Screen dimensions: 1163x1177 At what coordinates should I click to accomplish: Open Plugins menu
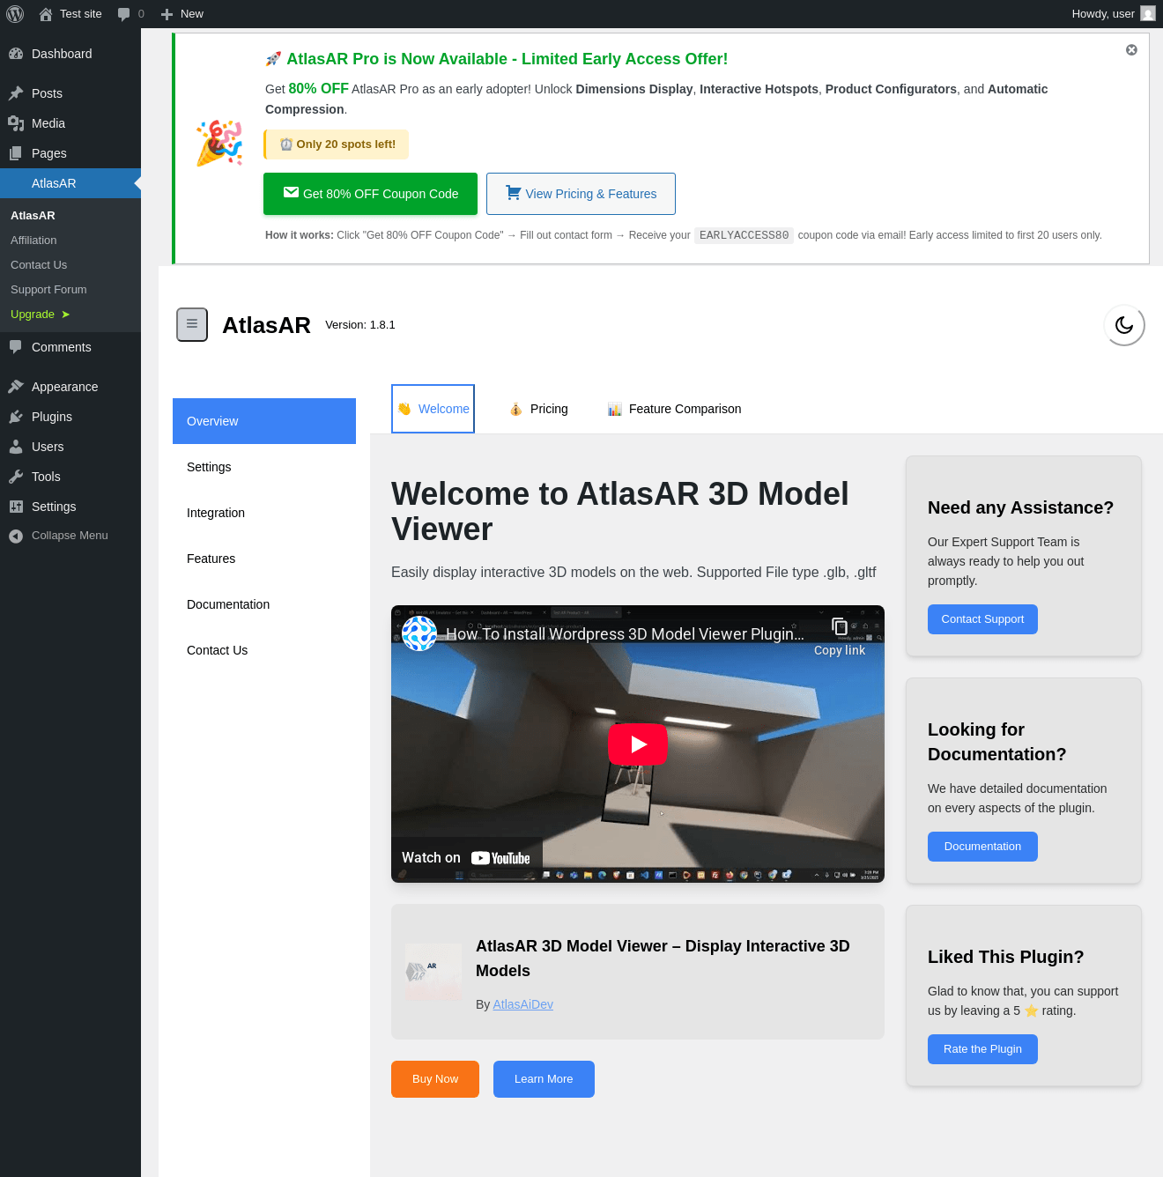pos(70,417)
